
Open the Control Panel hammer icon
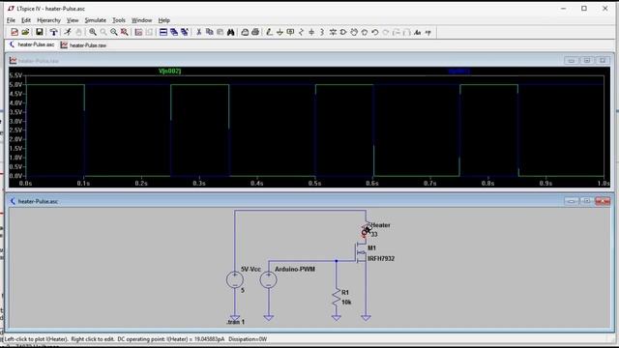click(53, 32)
